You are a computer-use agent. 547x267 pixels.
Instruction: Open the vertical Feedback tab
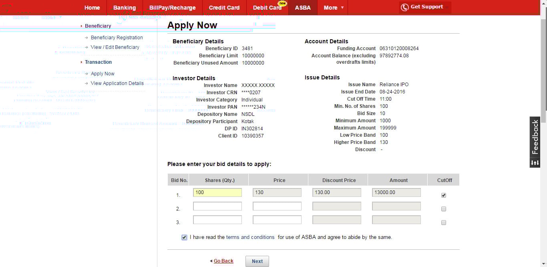(x=535, y=137)
